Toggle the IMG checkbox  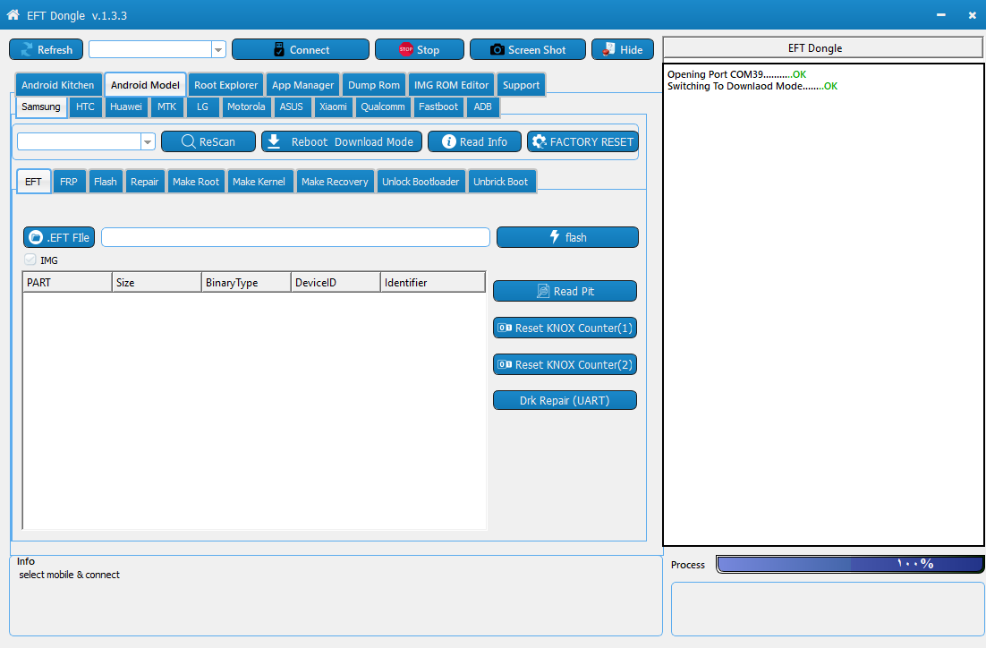[30, 260]
